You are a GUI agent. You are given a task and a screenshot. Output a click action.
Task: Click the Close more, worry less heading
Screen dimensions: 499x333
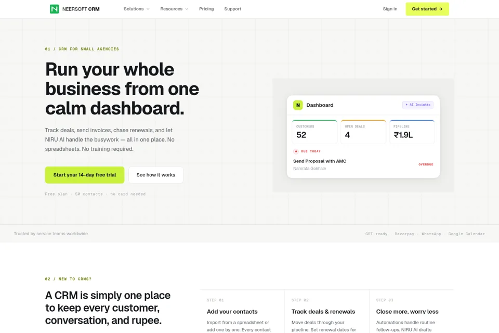pos(407,312)
